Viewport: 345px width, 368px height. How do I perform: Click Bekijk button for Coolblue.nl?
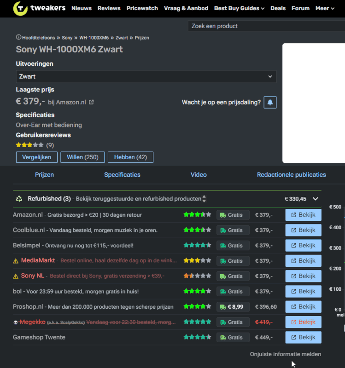click(304, 230)
